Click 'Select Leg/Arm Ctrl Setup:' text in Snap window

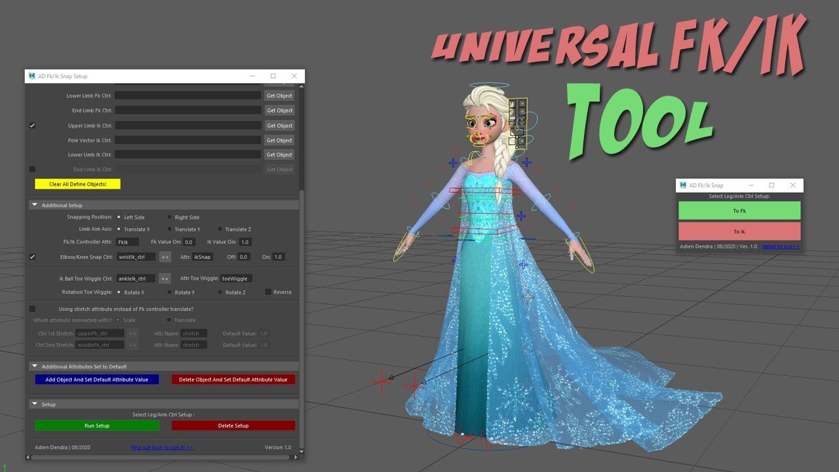739,196
